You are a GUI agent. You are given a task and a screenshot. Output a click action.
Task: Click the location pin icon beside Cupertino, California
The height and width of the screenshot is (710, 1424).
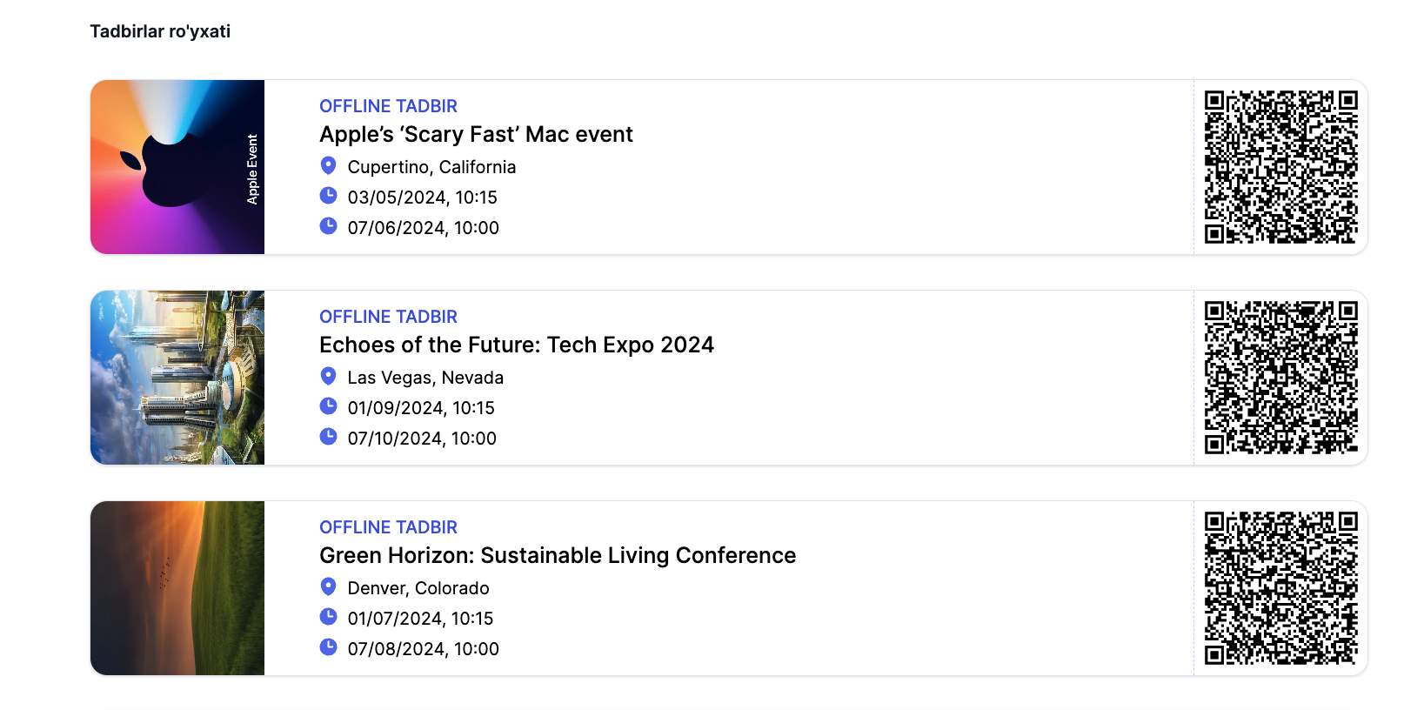[x=328, y=165]
